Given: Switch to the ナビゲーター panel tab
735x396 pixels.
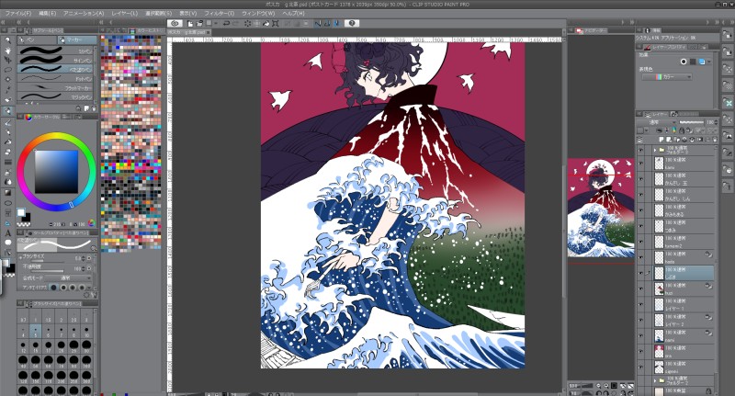Looking at the screenshot, I should point(593,30).
